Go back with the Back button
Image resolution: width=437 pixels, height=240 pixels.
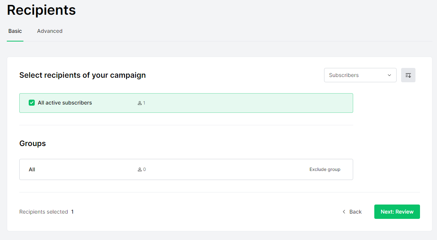click(x=355, y=212)
